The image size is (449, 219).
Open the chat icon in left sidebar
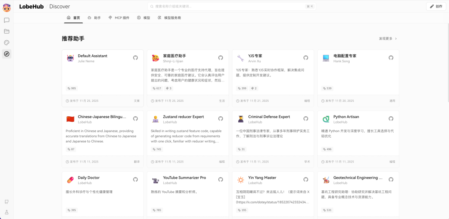pyautogui.click(x=7, y=20)
